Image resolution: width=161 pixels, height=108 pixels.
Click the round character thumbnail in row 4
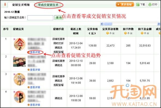tap(19, 97)
